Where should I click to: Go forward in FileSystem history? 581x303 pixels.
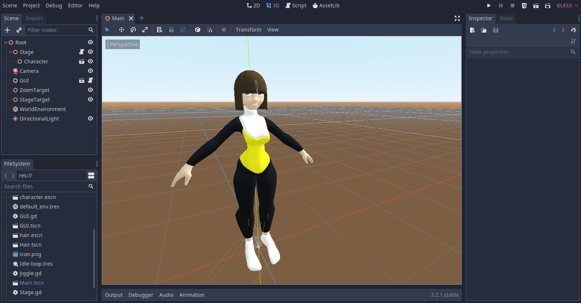point(13,175)
